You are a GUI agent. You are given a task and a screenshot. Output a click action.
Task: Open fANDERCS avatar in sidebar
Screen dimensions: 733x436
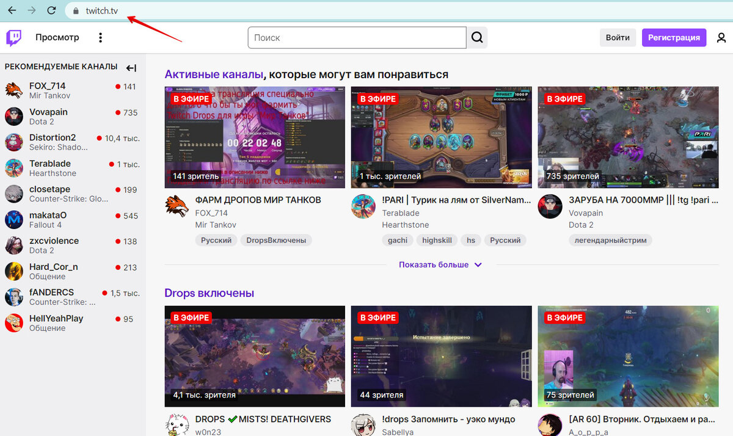[13, 297]
